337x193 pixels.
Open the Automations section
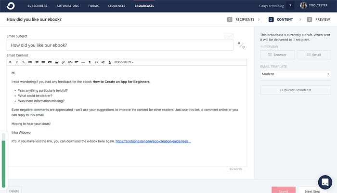[x=68, y=6]
